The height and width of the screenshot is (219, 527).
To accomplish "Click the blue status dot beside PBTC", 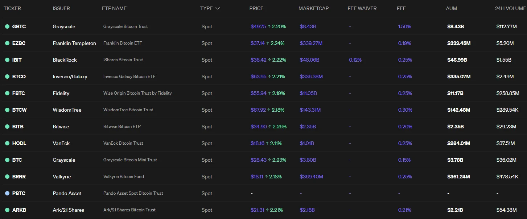I will click(7, 193).
